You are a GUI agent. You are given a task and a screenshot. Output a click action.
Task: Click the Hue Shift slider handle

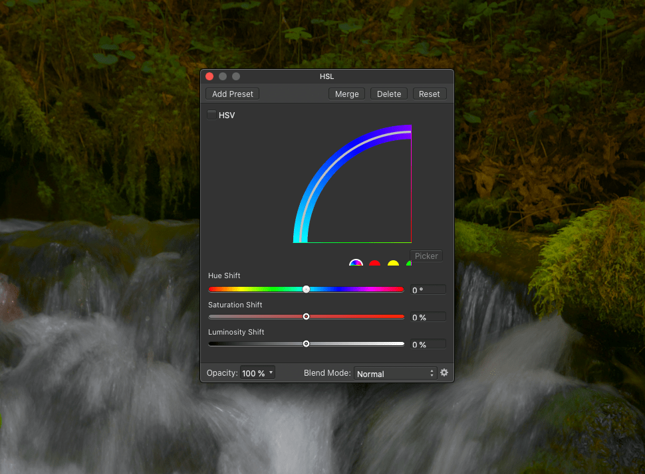click(306, 289)
